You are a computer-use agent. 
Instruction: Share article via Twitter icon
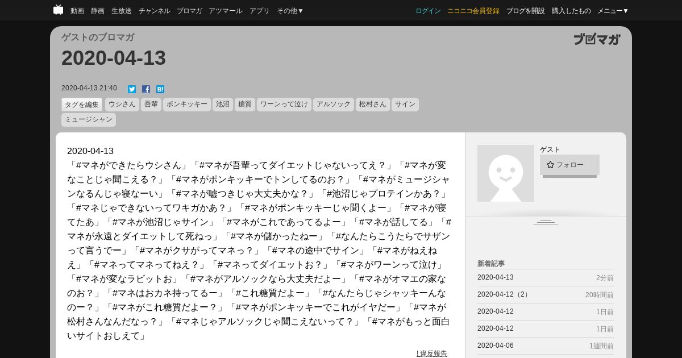click(x=132, y=89)
